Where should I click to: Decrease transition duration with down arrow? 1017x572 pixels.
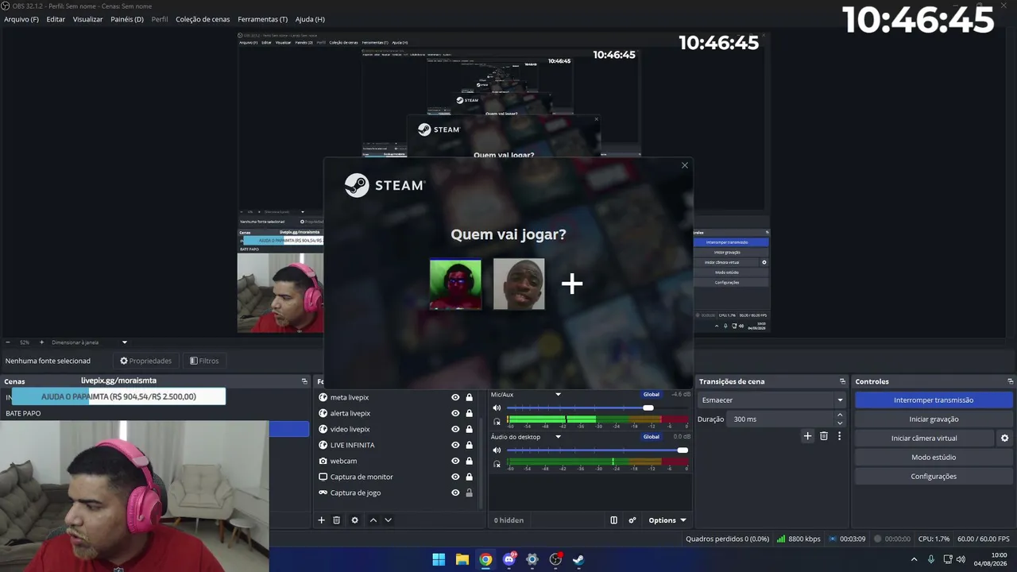point(840,423)
